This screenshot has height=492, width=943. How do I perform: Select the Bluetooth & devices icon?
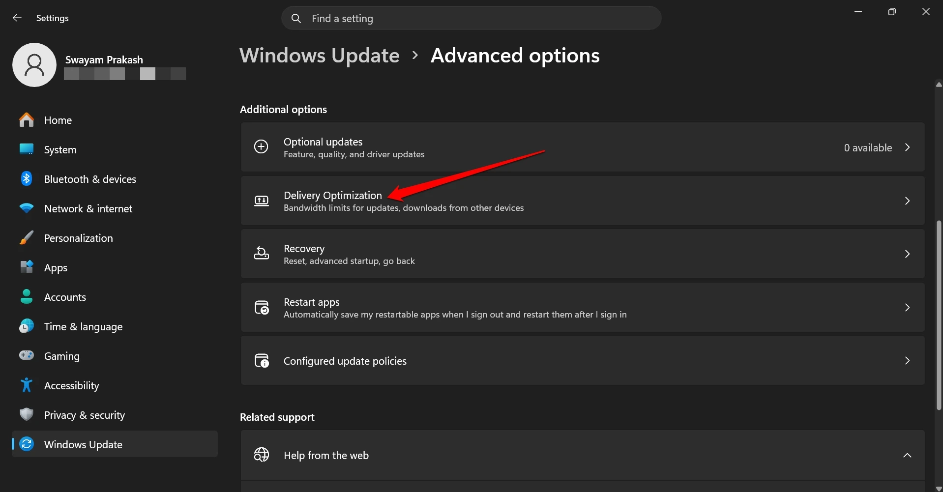tap(26, 179)
